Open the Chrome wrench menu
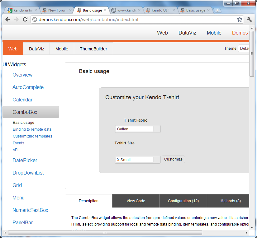The height and width of the screenshot is (238, 257). 249,20
